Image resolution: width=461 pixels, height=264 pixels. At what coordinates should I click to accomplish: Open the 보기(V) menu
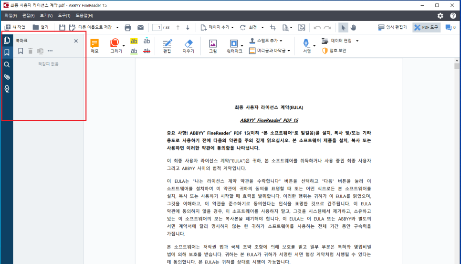tap(46, 16)
